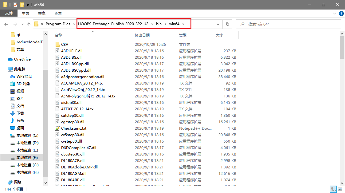Click the Program Files breadcrumb

58,24
